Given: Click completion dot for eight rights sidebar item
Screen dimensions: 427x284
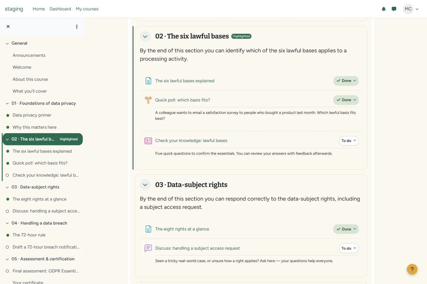Looking at the screenshot, I should tap(8, 199).
